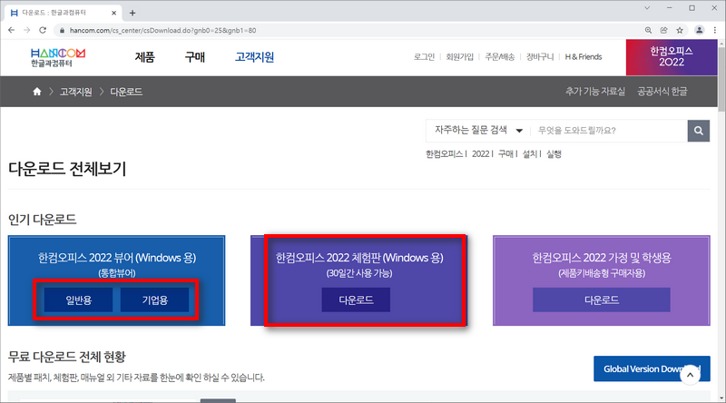726x403 pixels.
Task: Click the 고객지원 breadcrumb
Action: [76, 92]
